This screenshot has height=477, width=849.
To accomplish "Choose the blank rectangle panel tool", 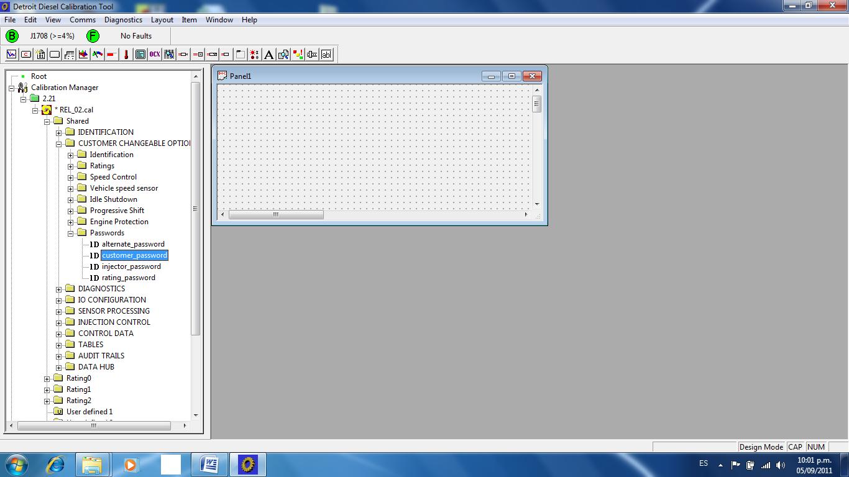I will pyautogui.click(x=55, y=54).
